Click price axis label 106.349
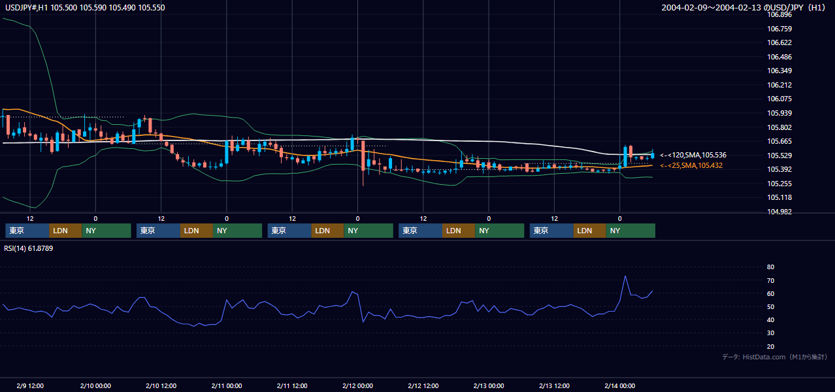The width and height of the screenshot is (835, 392). (779, 71)
